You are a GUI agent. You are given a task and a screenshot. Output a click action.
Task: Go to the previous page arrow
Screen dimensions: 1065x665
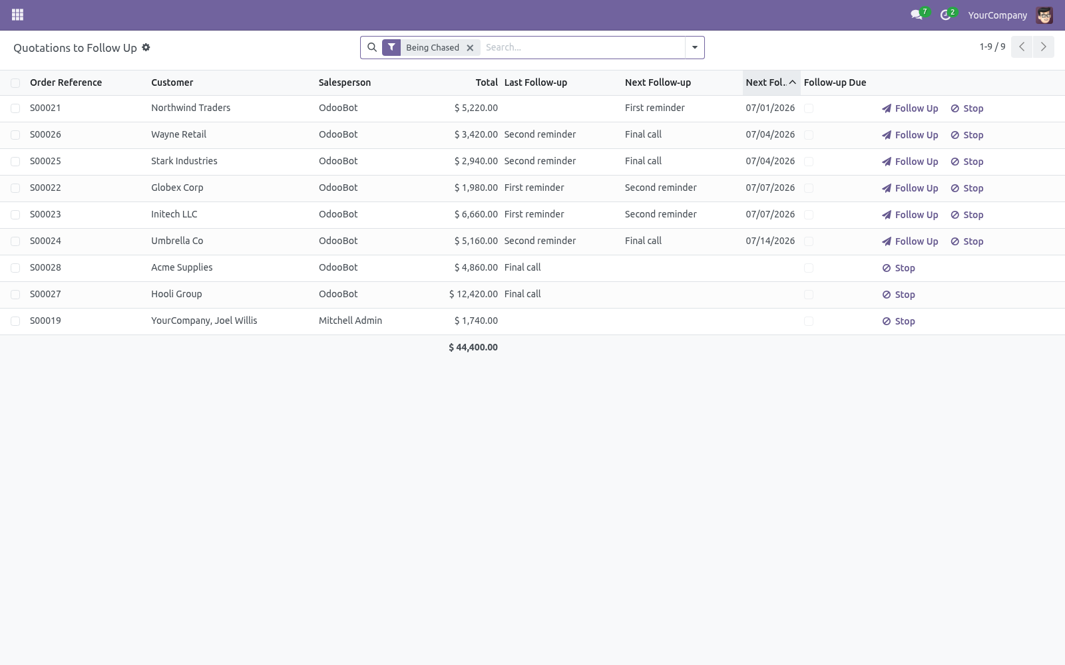[1022, 47]
